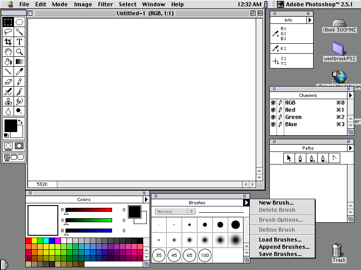
Task: Select the Blur water drop tool
Action: pyautogui.click(x=8, y=111)
